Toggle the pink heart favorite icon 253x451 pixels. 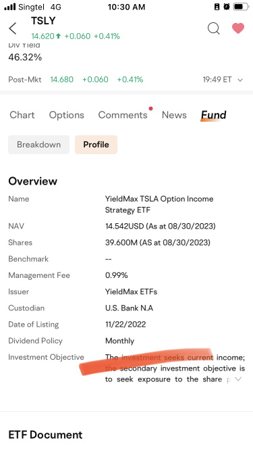tap(237, 28)
